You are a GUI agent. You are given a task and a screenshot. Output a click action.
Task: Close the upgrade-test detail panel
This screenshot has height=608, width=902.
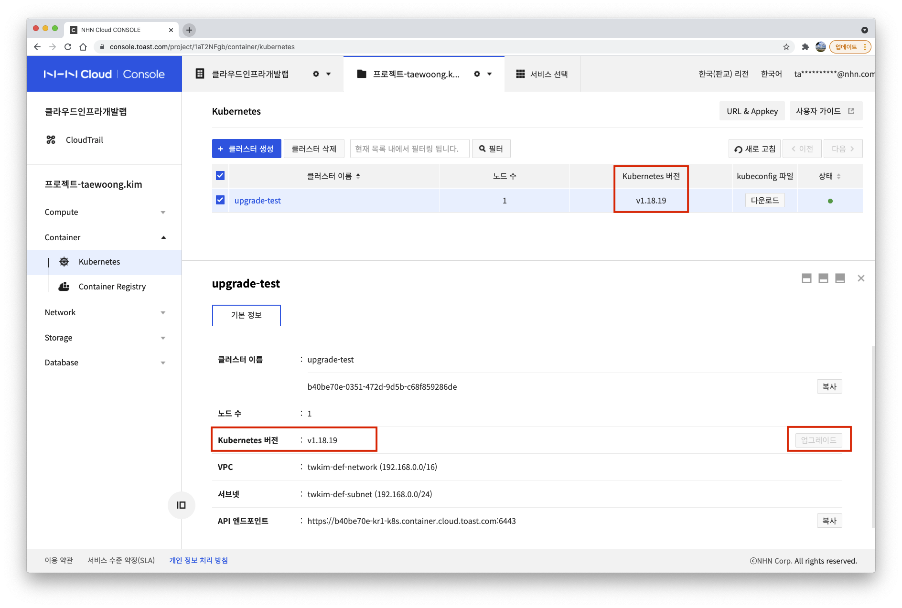(861, 278)
